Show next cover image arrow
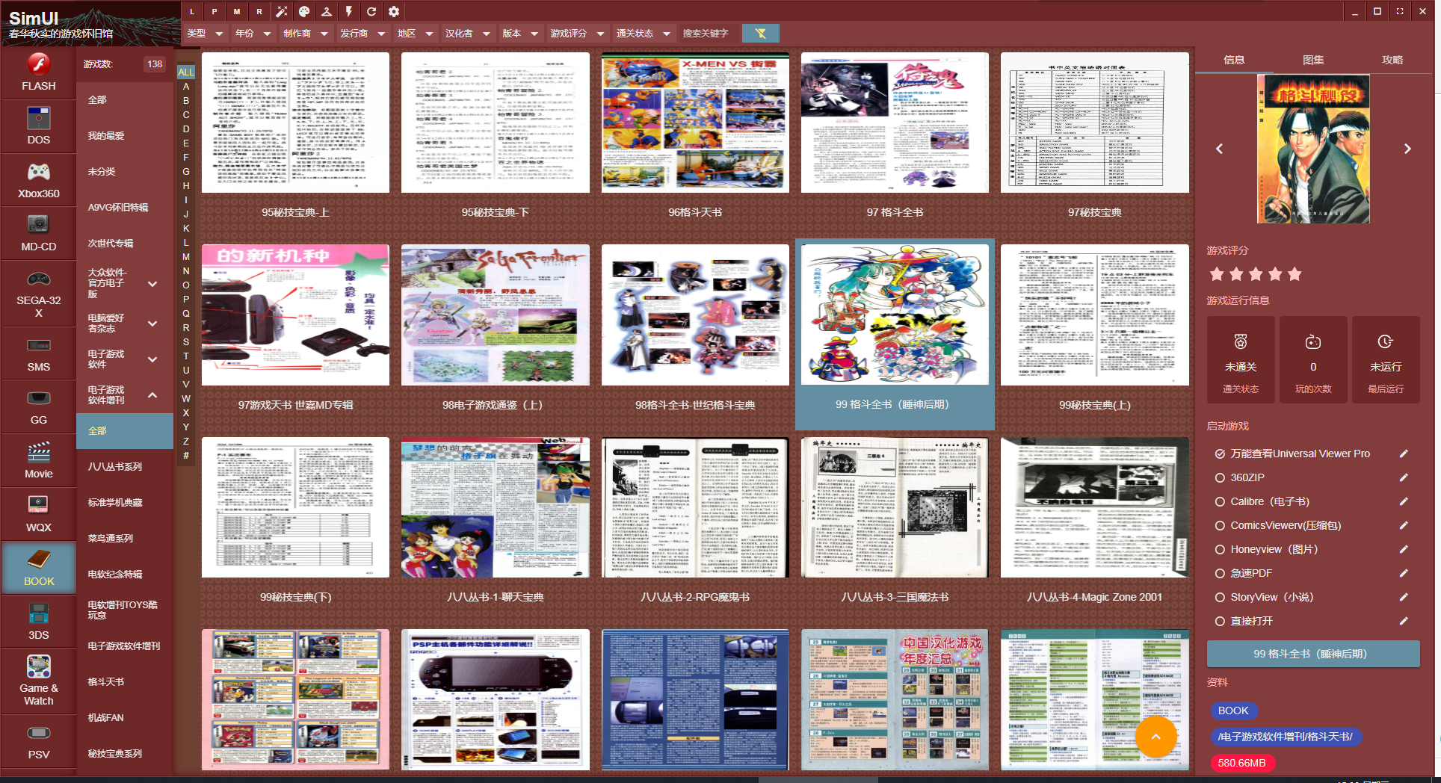Screen dimensions: 1441x783 [x=1407, y=149]
